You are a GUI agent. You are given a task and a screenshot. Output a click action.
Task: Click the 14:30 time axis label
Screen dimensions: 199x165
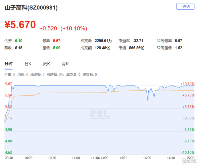(171, 158)
